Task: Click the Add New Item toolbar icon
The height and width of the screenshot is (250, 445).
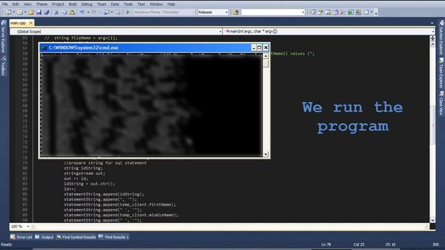Action: pos(19,12)
